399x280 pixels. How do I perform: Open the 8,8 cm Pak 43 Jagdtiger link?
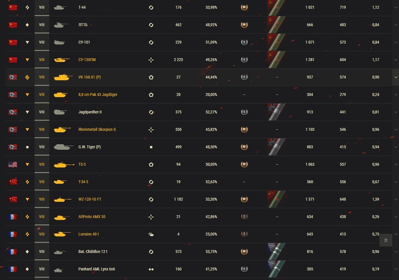(98, 95)
